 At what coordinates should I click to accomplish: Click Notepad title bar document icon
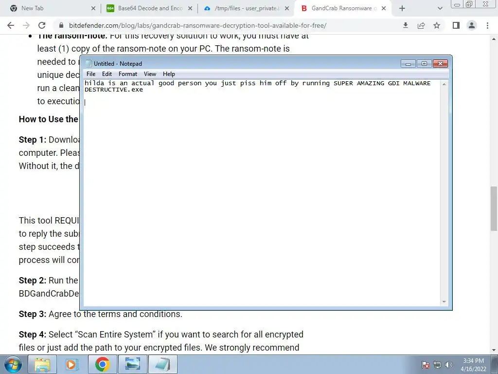[89, 64]
